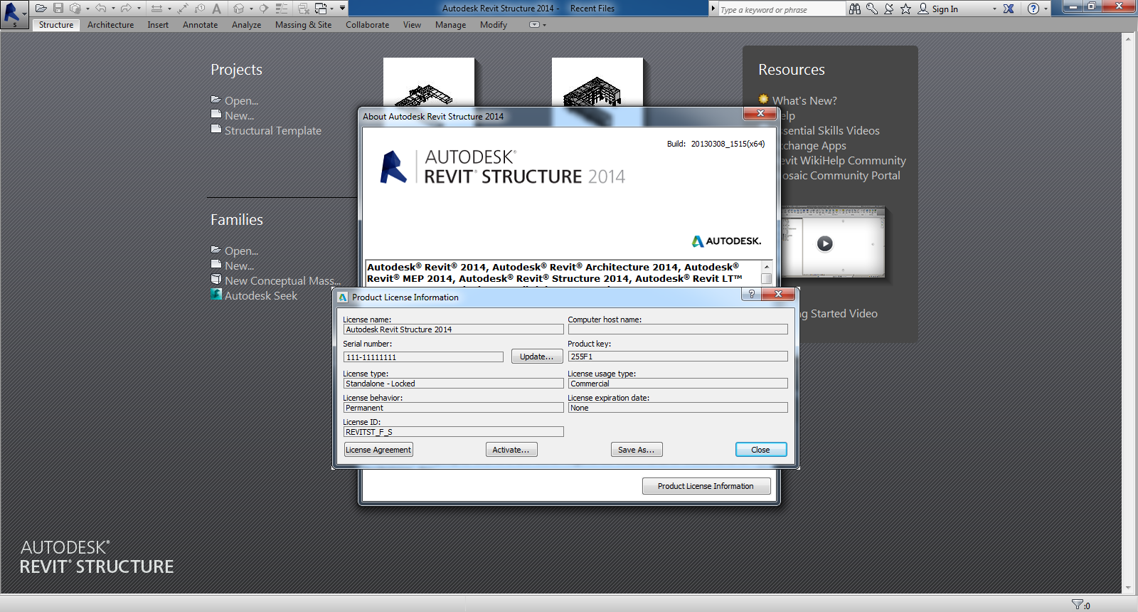Viewport: 1138px width, 612px height.
Task: Click the Default 3D View house icon
Action: coord(239,9)
